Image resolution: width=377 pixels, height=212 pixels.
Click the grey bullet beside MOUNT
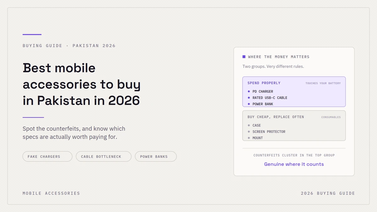[x=249, y=138]
